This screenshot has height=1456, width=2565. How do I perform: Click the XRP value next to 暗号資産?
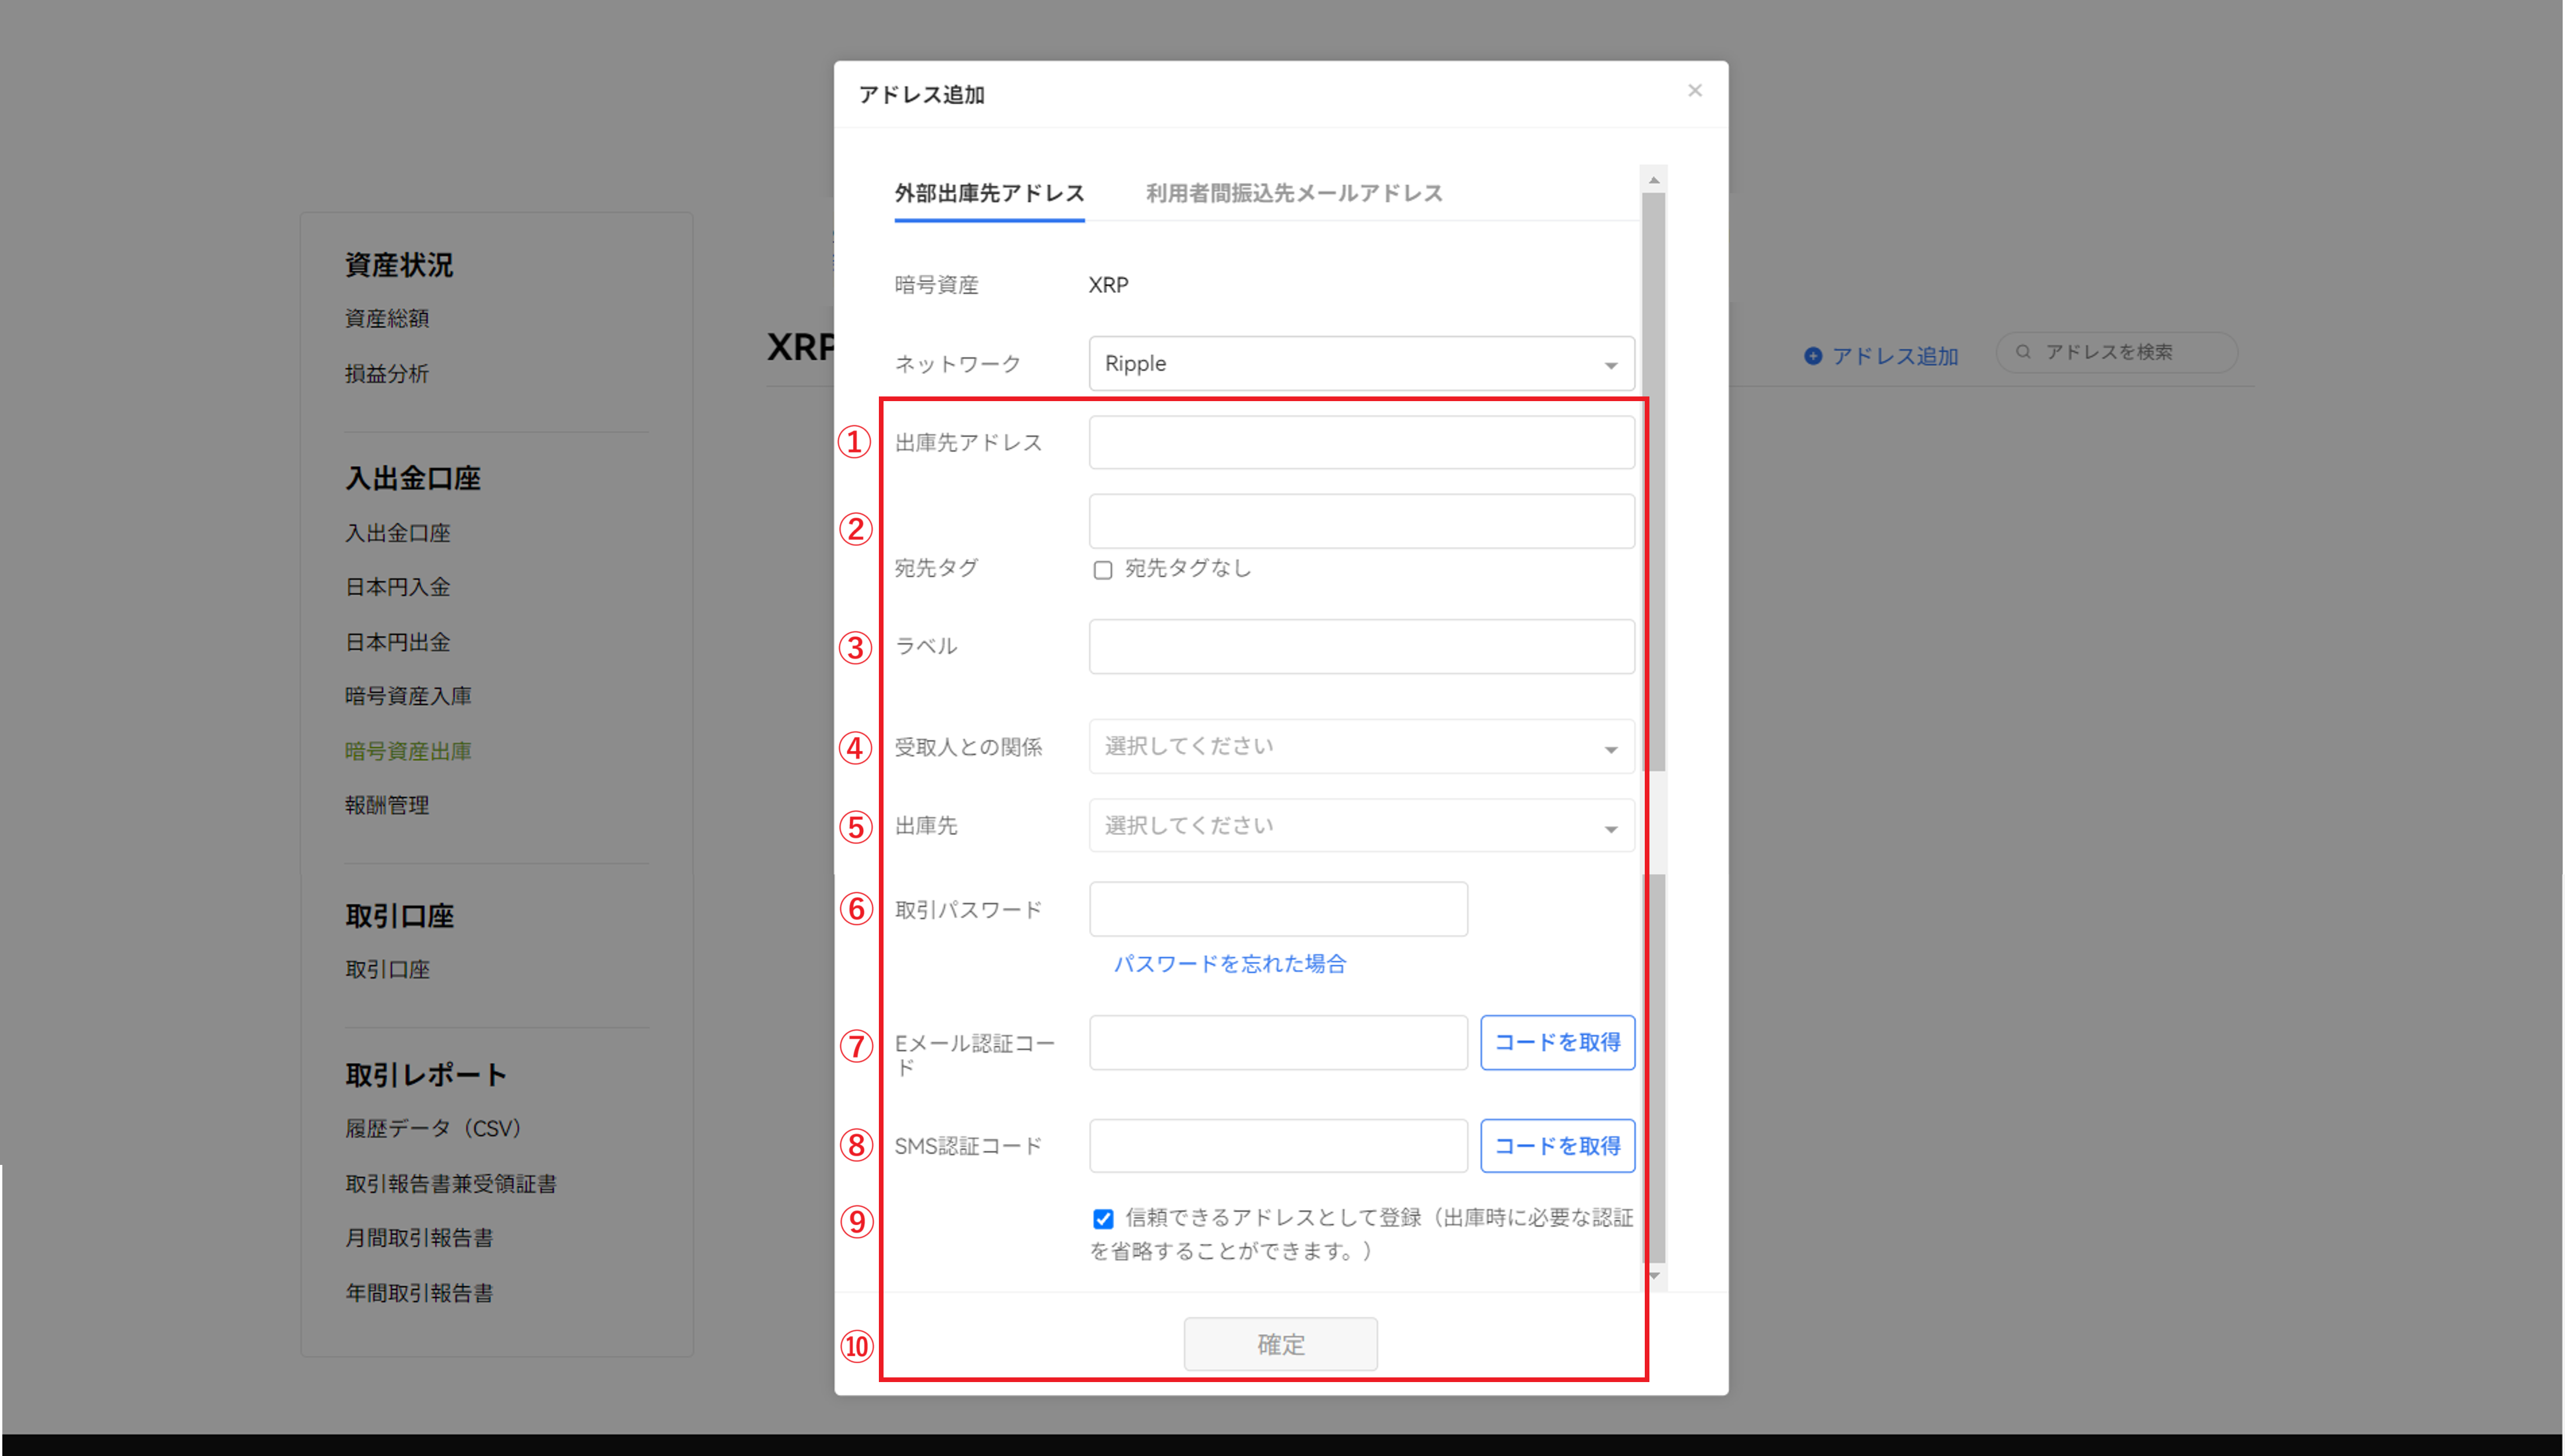[1107, 285]
